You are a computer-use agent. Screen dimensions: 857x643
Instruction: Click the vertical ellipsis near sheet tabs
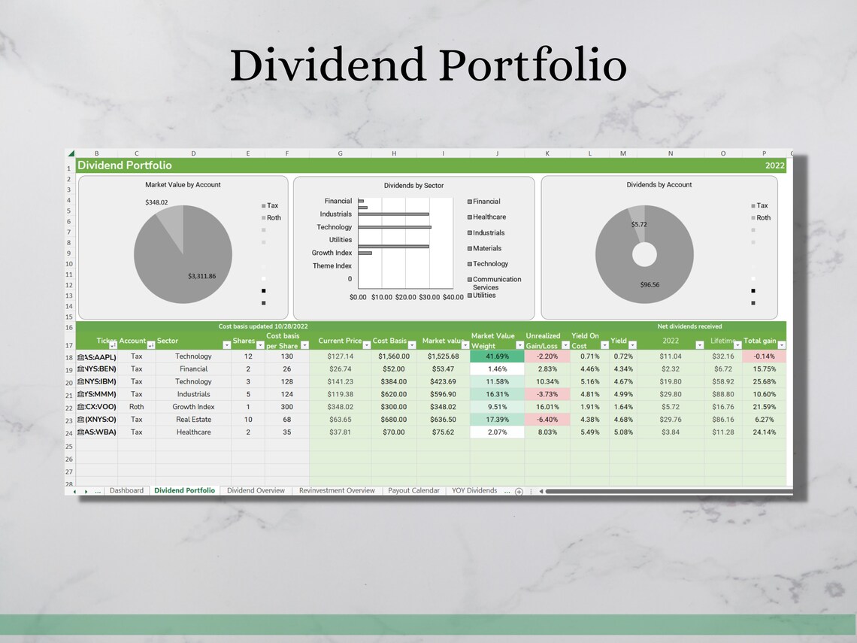[x=531, y=490]
